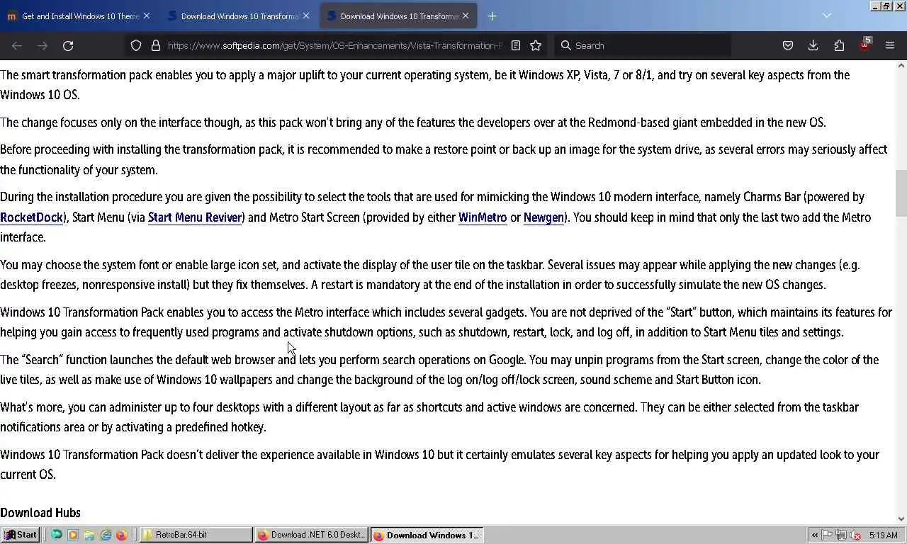Switch to Download .NET 6.0 Desktop taskbar window
The height and width of the screenshot is (544, 907).
tap(312, 535)
